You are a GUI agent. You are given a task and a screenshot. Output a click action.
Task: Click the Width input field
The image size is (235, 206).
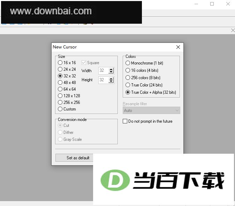pyautogui.click(x=103, y=70)
